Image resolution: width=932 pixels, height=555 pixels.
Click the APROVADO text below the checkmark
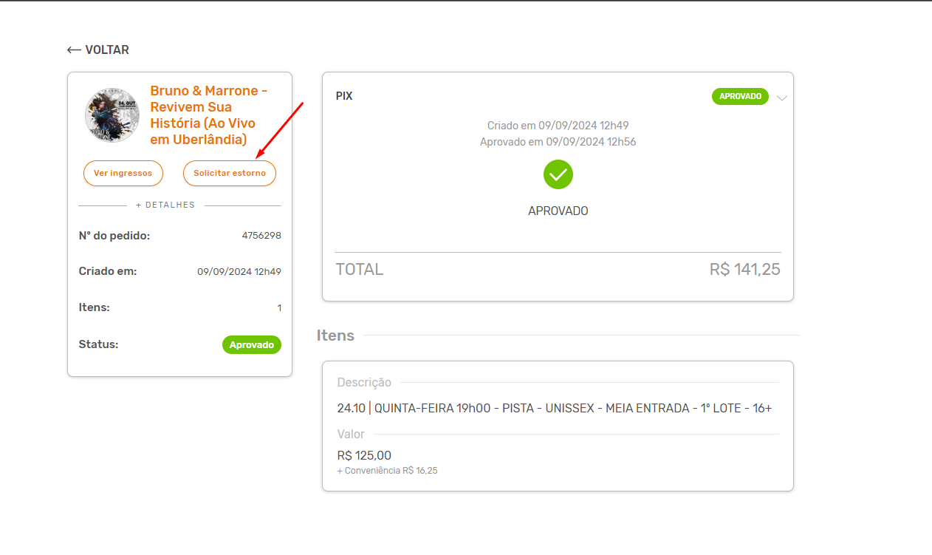click(558, 211)
